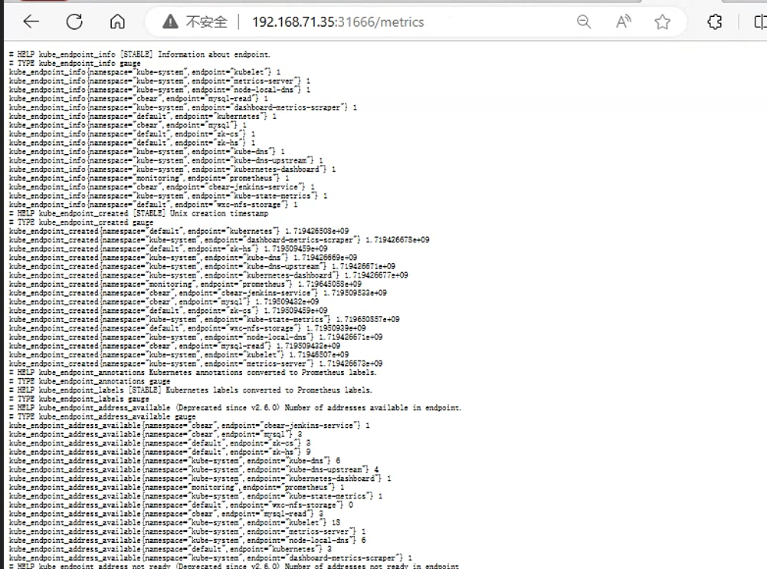Click the "HELP kube_endpoint_created [STABLE]" line

click(139, 213)
